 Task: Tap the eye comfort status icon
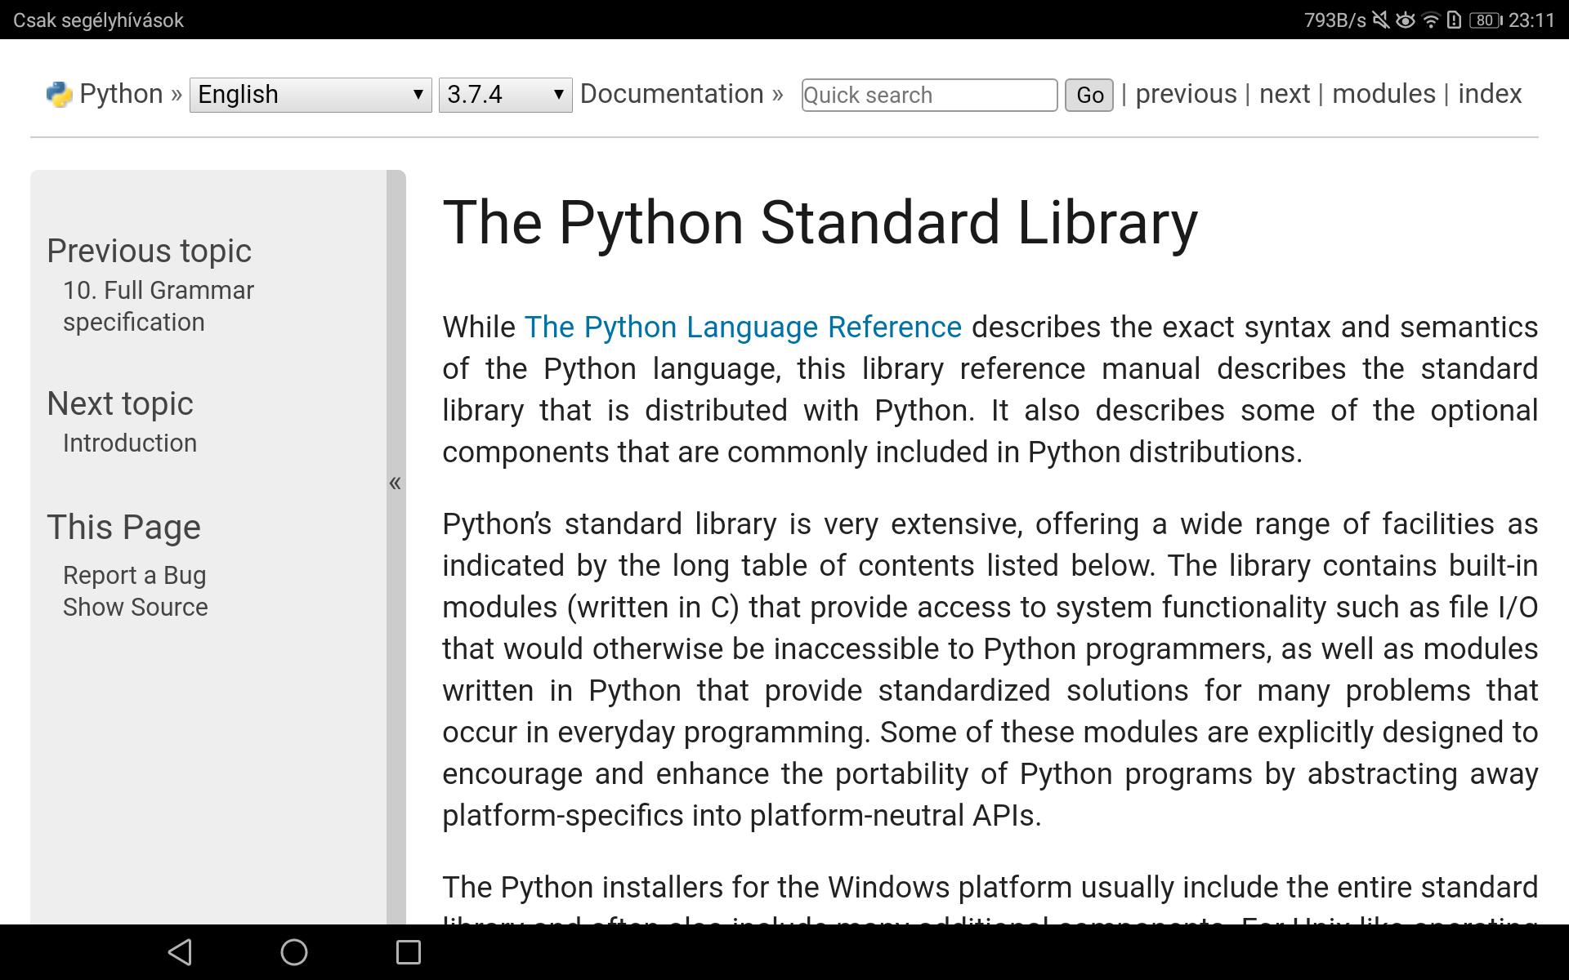1405,20
